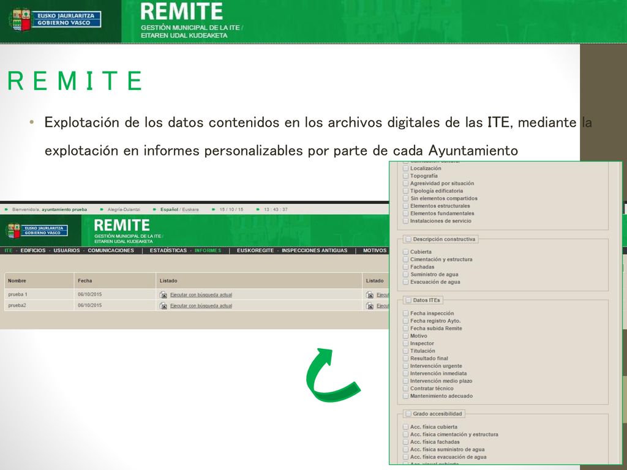
Task: Go to COMUNICACIONES menu
Action: [x=111, y=250]
